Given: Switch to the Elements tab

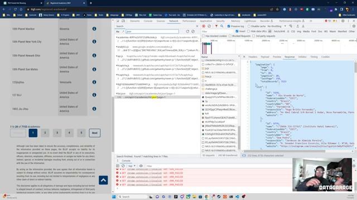Looking at the screenshot, I should coord(135,21).
